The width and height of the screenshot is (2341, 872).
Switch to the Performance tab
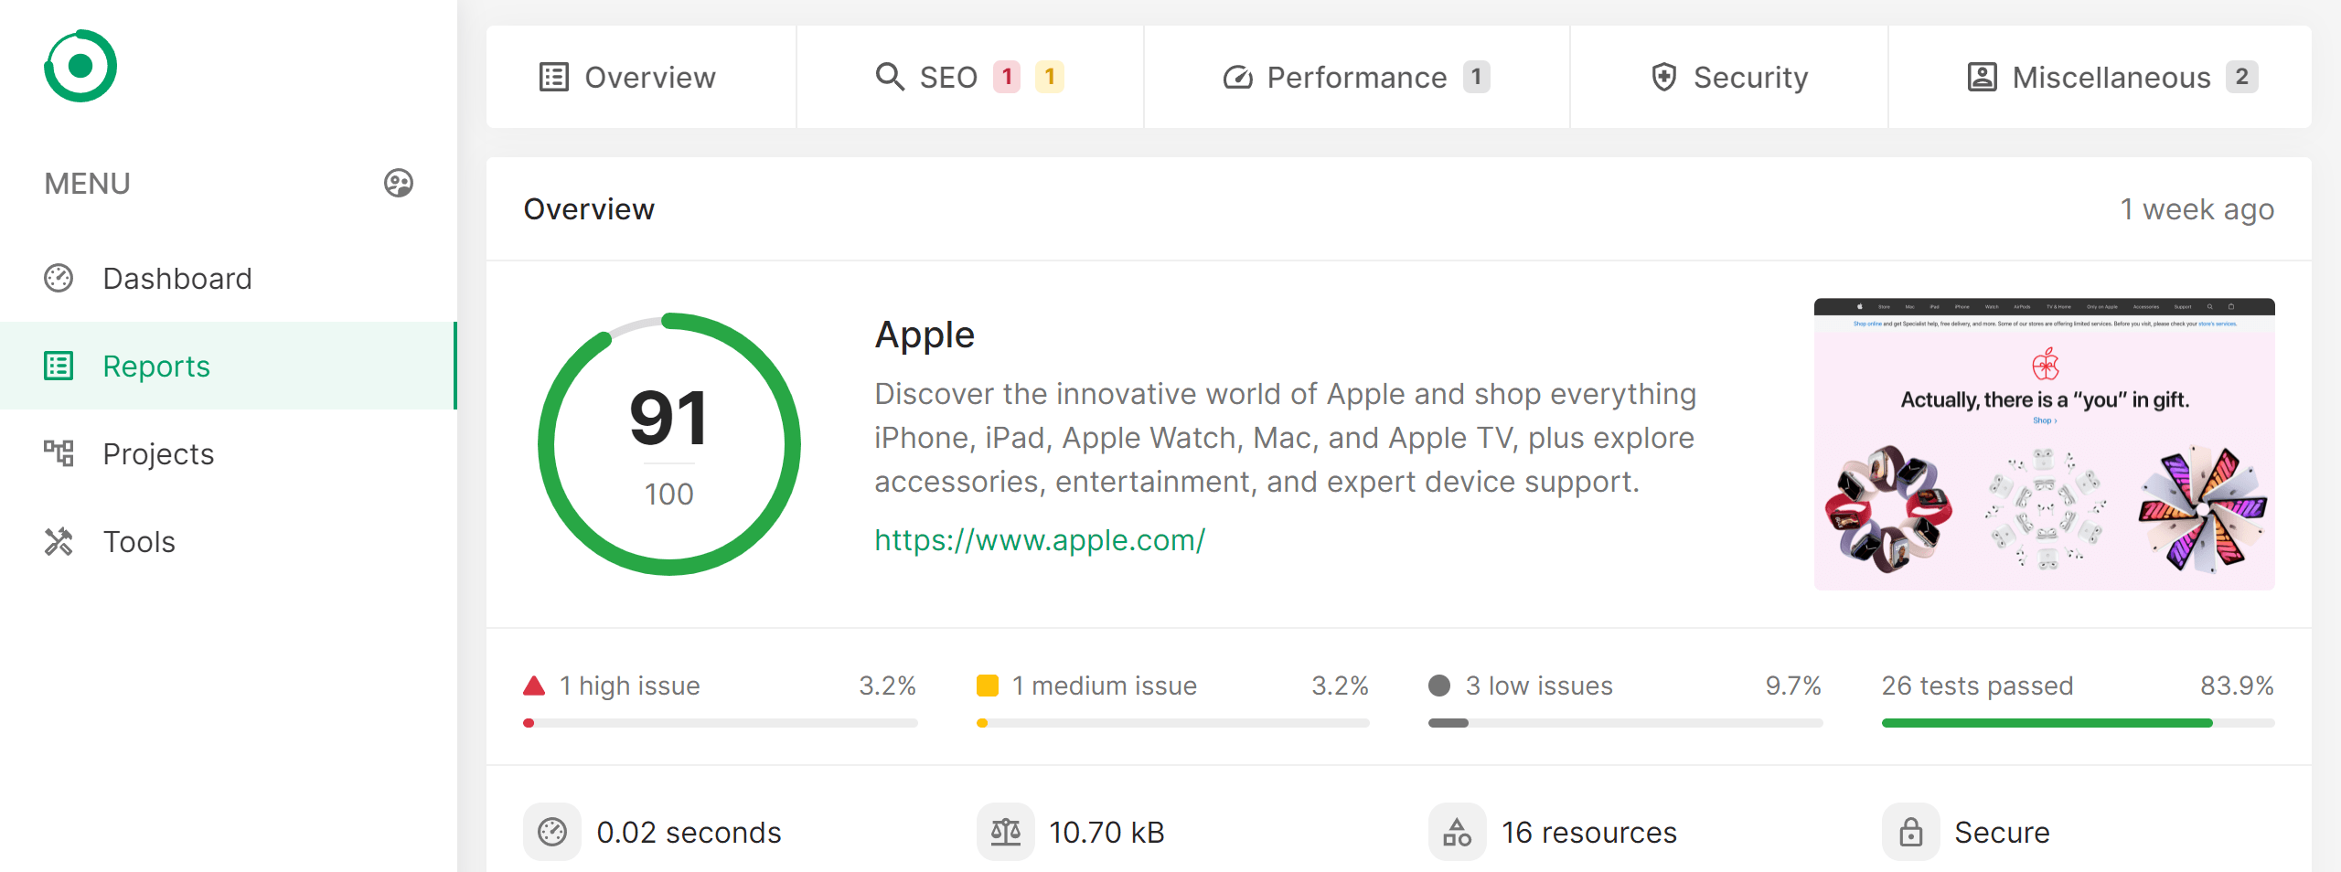pos(1356,77)
